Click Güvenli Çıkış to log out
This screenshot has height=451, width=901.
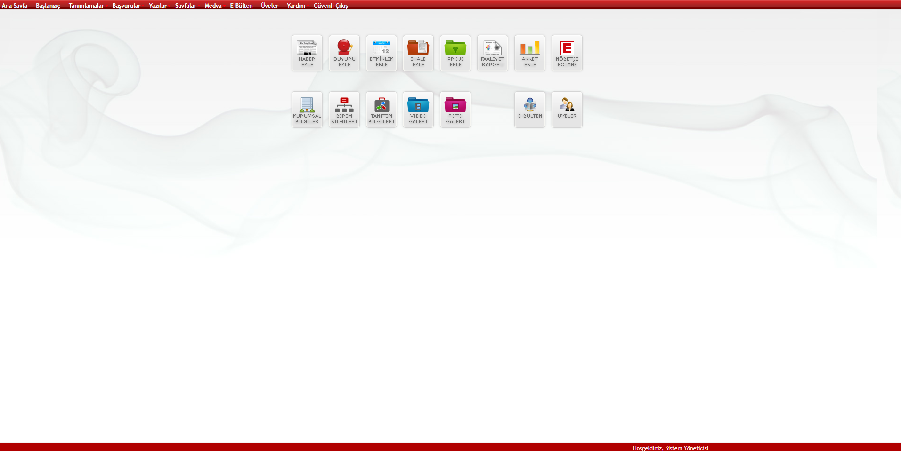pos(331,6)
